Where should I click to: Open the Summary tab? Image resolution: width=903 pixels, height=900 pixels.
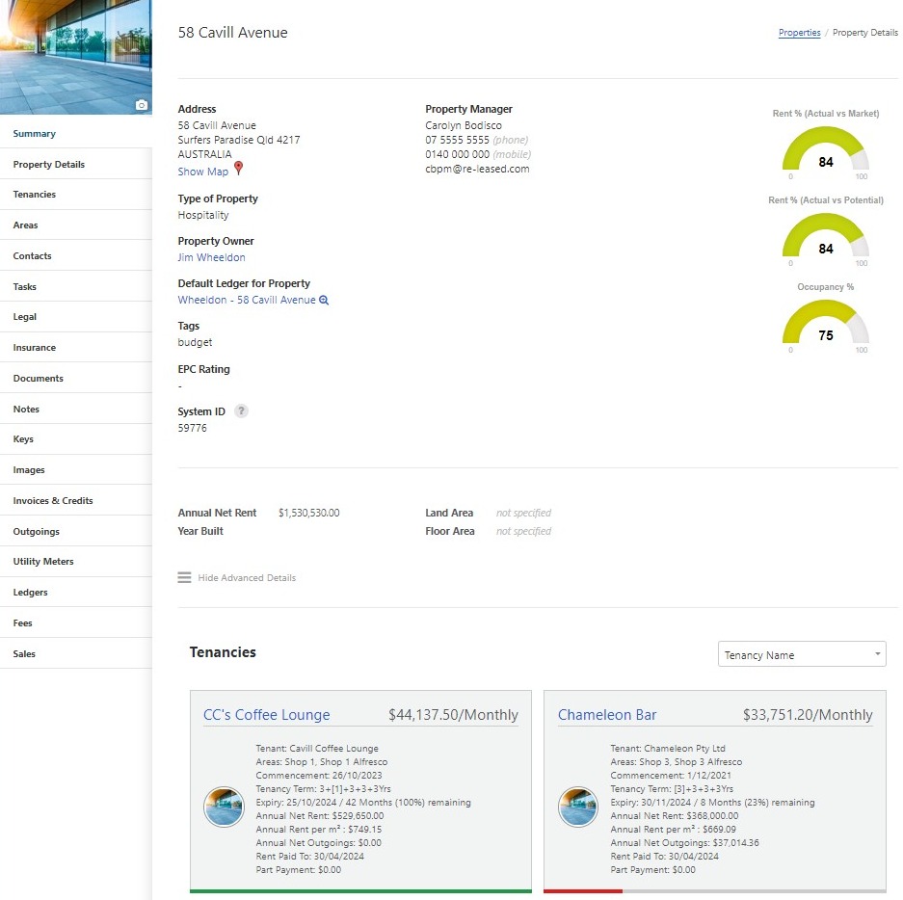(x=76, y=134)
